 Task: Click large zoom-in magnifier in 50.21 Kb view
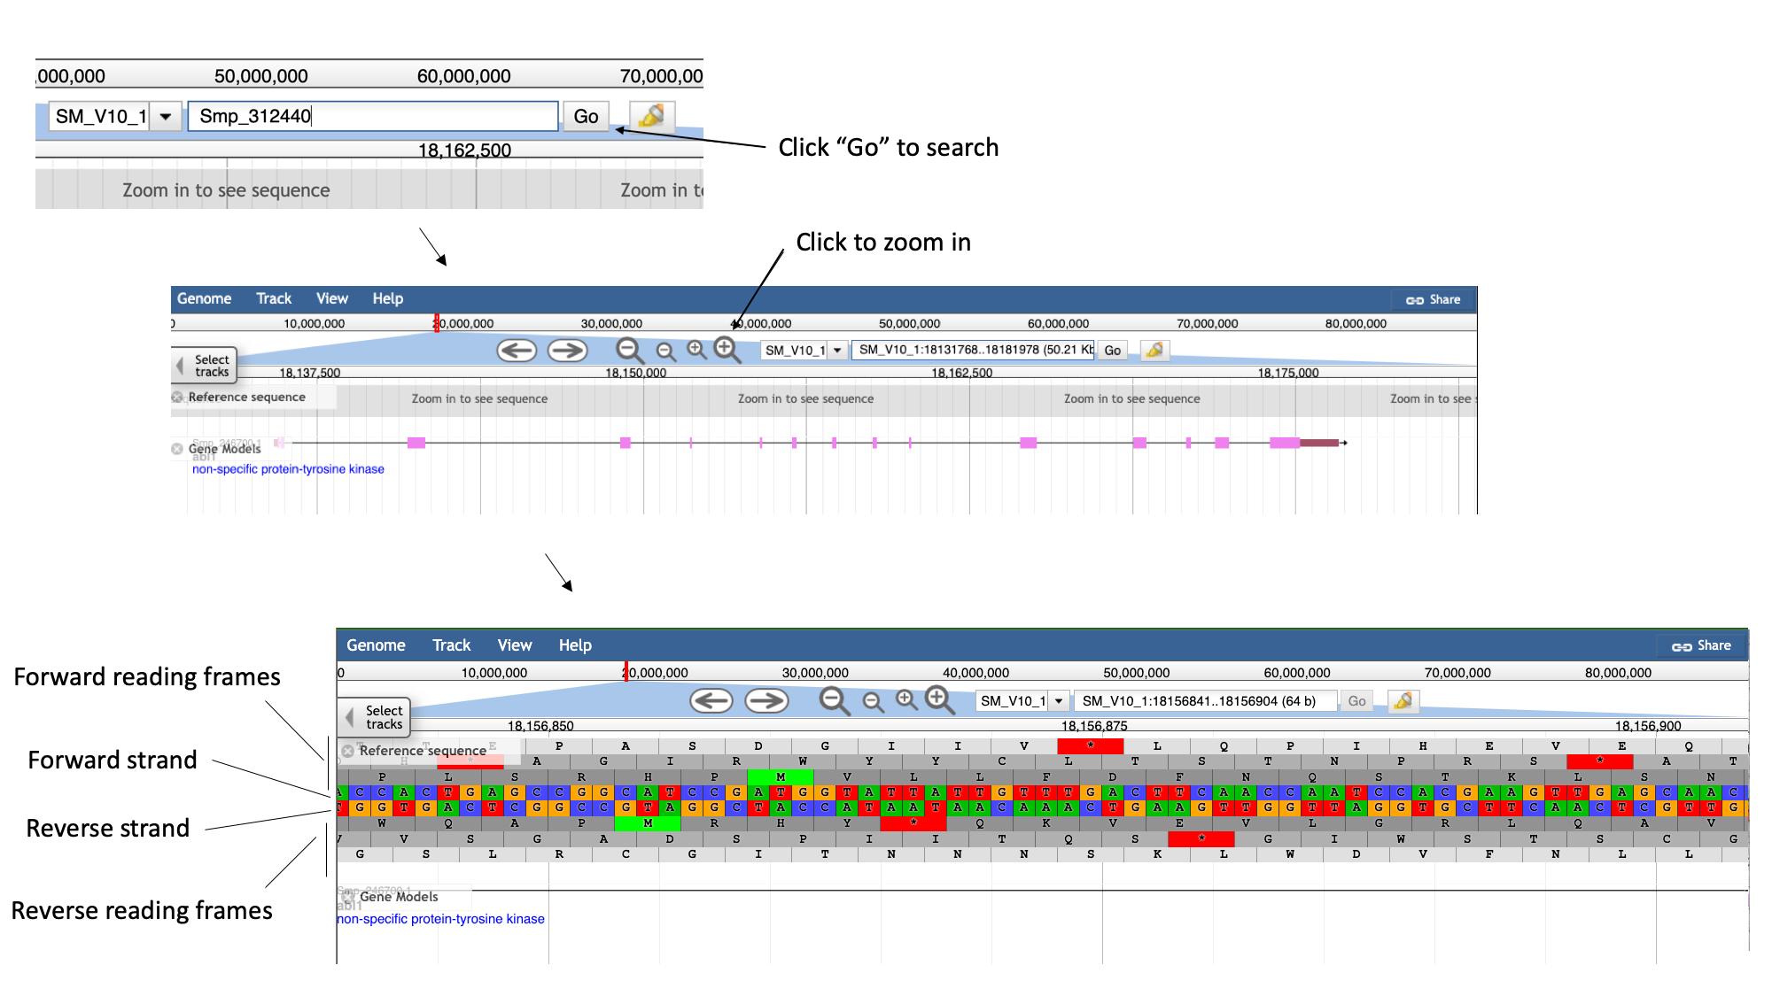coord(727,350)
